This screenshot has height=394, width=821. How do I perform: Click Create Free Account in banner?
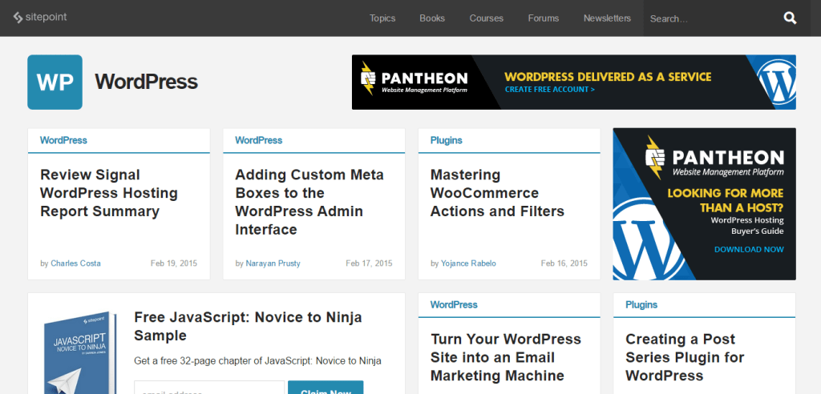point(550,90)
